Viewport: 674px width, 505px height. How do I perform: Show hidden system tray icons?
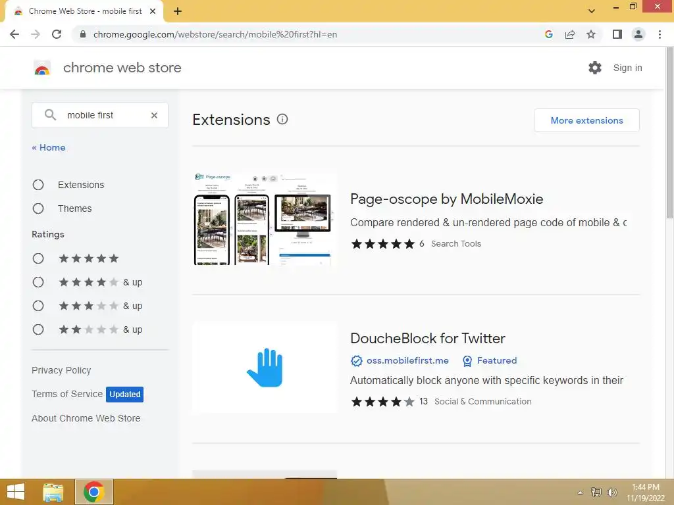point(581,493)
